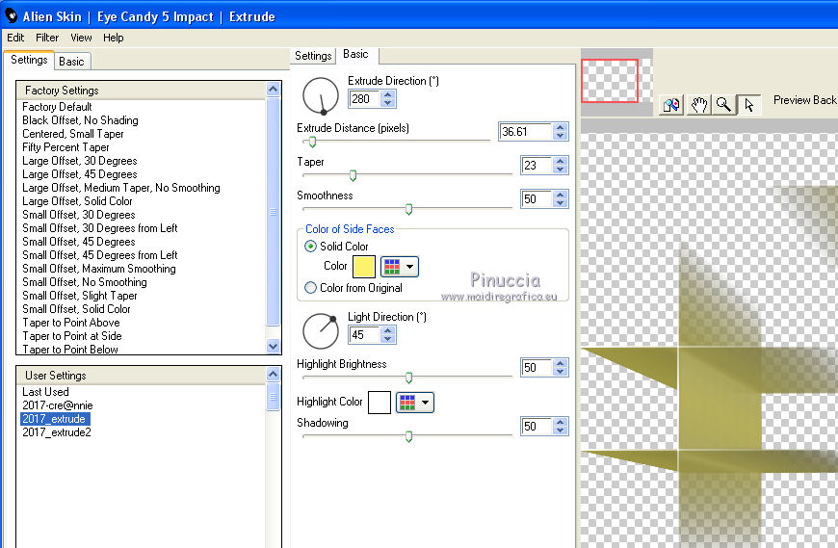Open the View menu
The height and width of the screenshot is (548, 838).
coord(81,38)
